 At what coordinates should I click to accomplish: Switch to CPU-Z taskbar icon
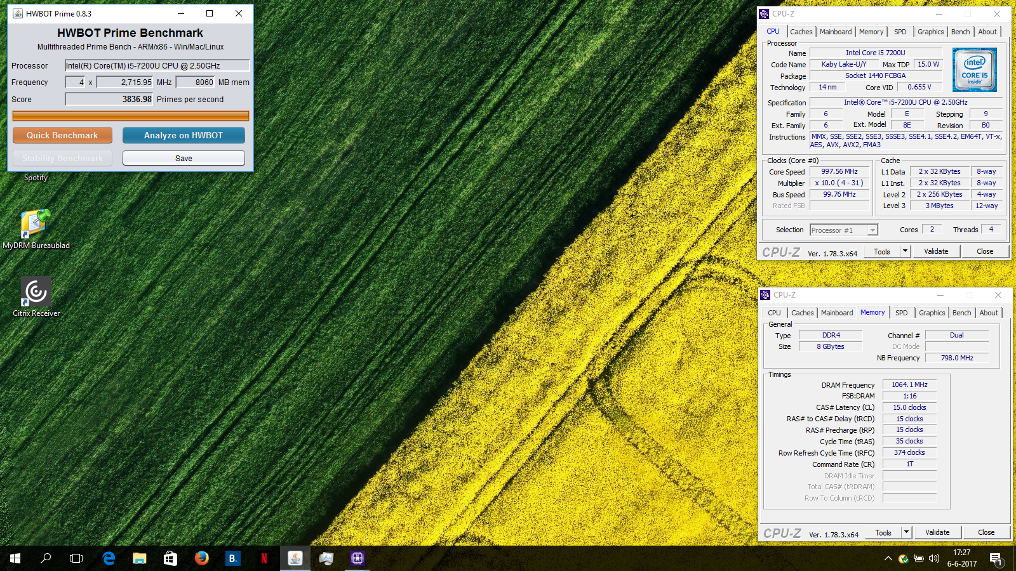[x=358, y=558]
